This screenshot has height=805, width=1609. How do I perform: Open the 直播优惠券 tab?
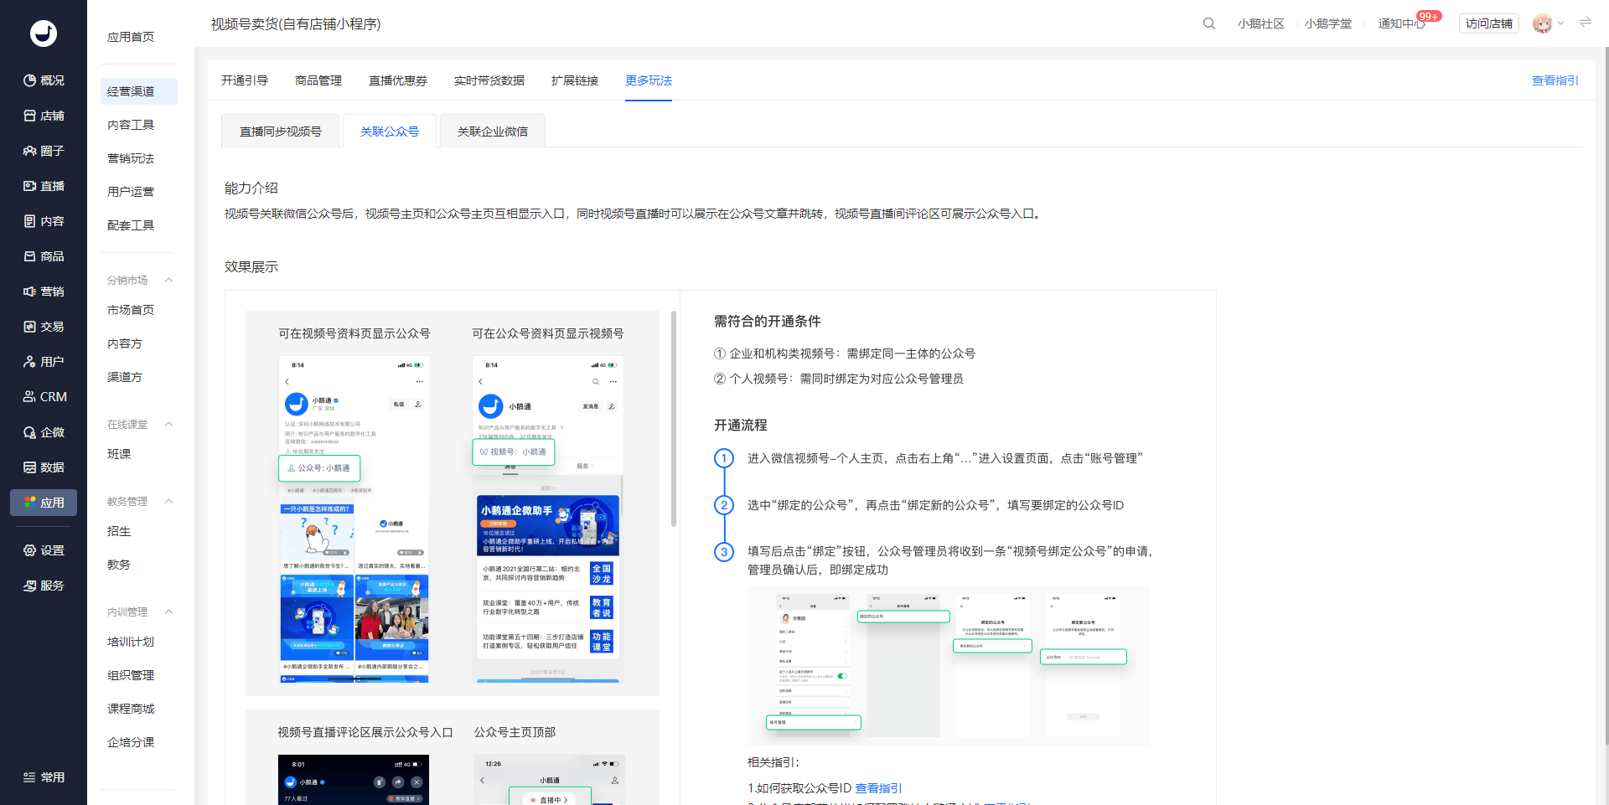coord(398,80)
